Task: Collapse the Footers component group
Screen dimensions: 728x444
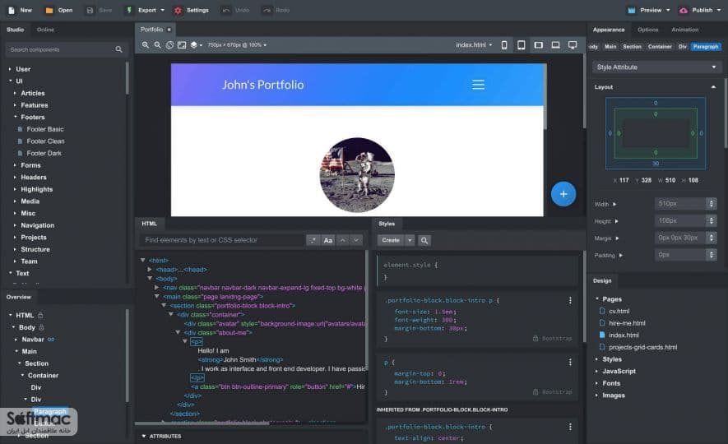Action: (15, 118)
